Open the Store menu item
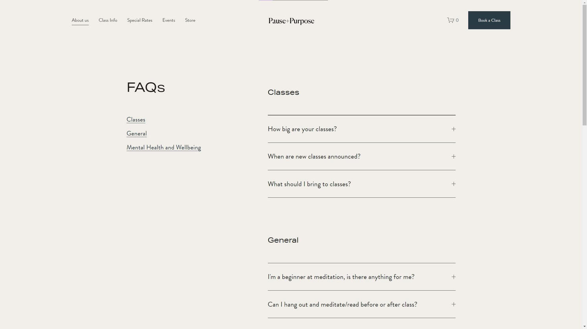This screenshot has width=587, height=329. 190,20
